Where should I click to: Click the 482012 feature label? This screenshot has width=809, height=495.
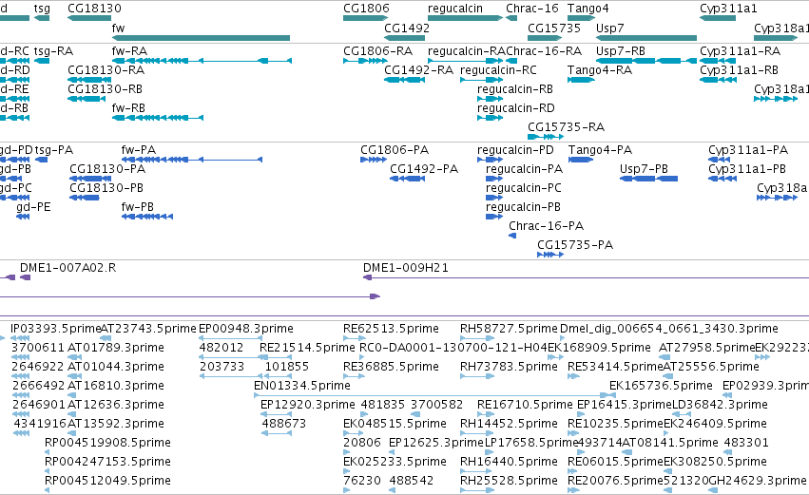click(222, 348)
